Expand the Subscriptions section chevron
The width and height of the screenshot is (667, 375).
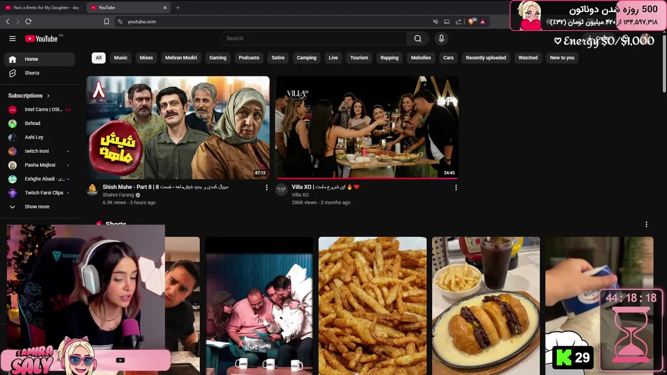point(48,96)
